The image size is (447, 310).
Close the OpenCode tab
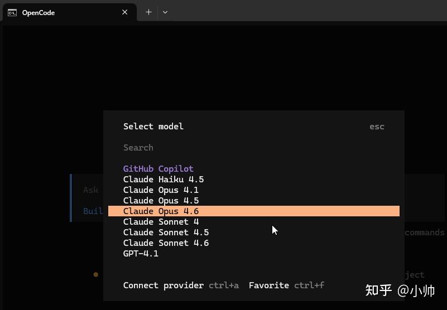pyautogui.click(x=124, y=12)
